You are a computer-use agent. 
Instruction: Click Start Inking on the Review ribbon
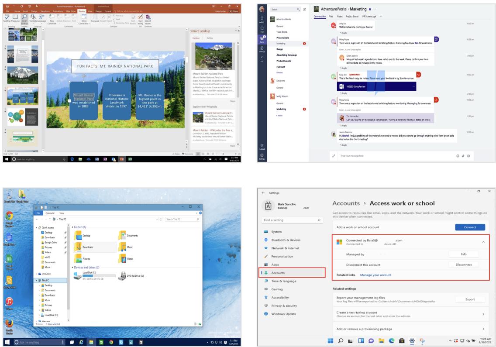coord(140,18)
